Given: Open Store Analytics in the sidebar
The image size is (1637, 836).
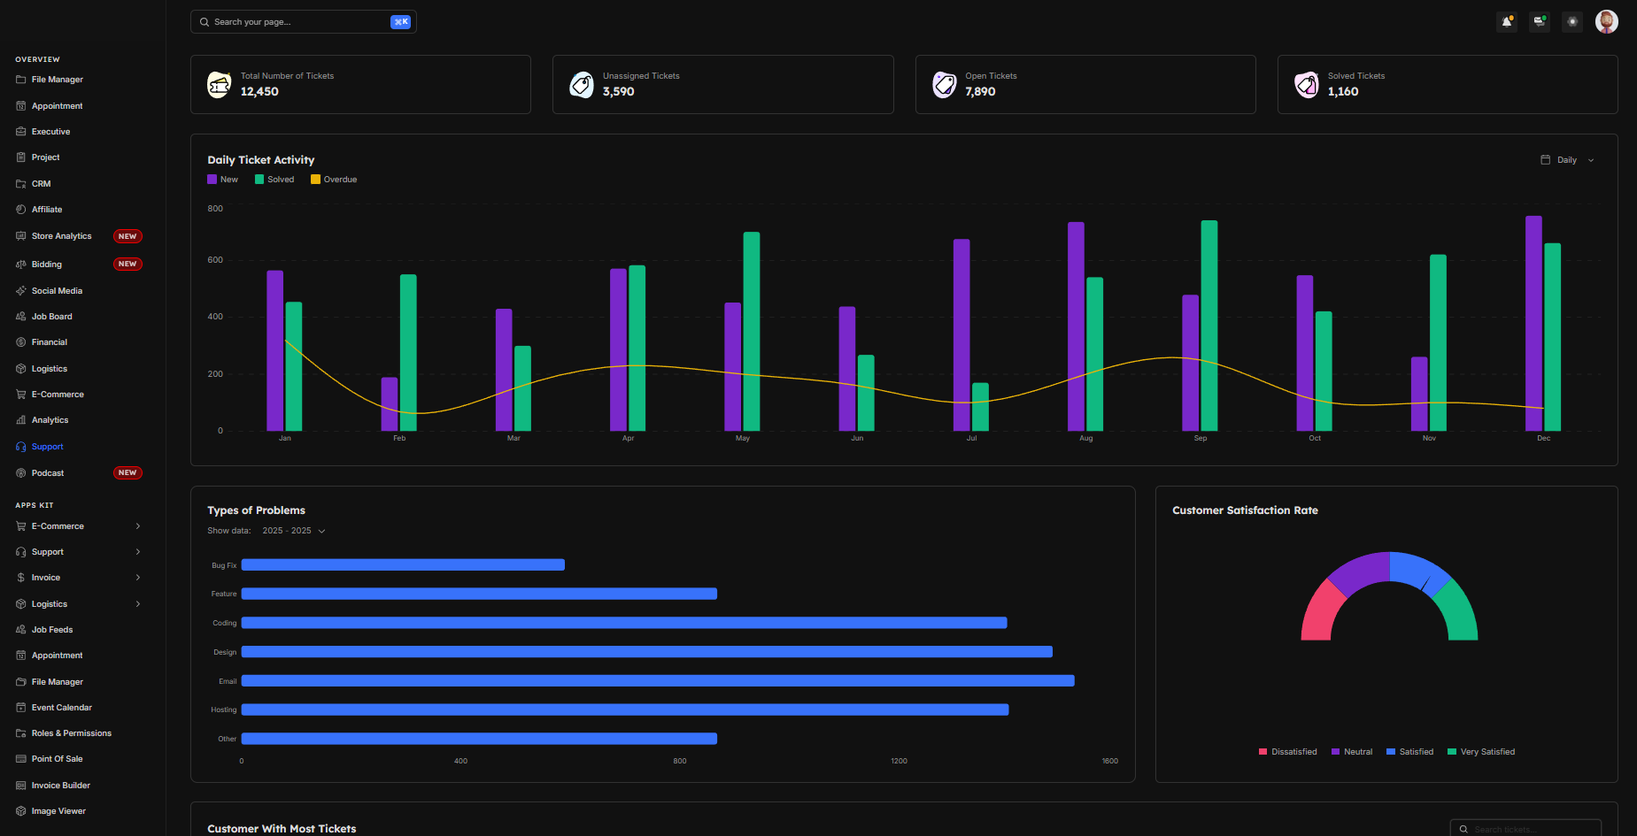Looking at the screenshot, I should tap(61, 236).
